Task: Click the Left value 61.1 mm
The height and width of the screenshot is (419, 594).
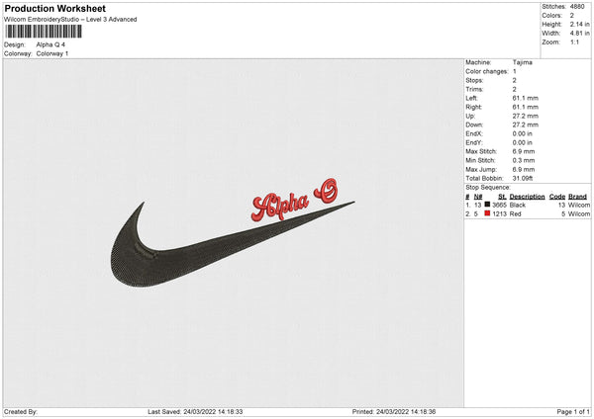Action: click(x=525, y=98)
